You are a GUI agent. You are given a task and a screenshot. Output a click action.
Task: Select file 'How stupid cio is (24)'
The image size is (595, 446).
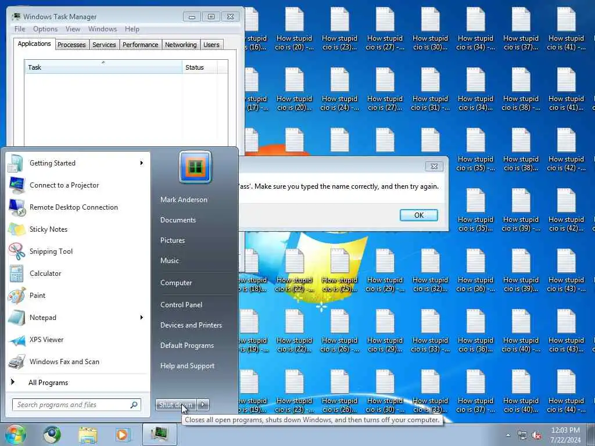coord(339,89)
